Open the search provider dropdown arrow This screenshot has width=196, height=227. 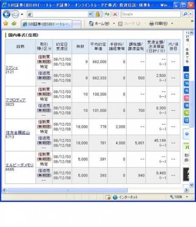click(x=190, y=14)
